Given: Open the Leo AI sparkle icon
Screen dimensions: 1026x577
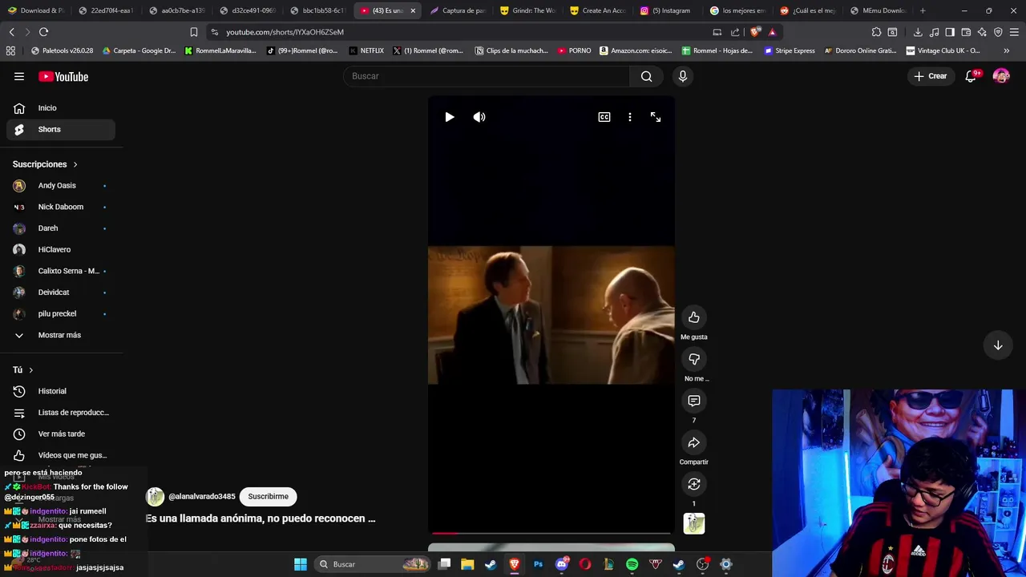Looking at the screenshot, I should coord(982,32).
